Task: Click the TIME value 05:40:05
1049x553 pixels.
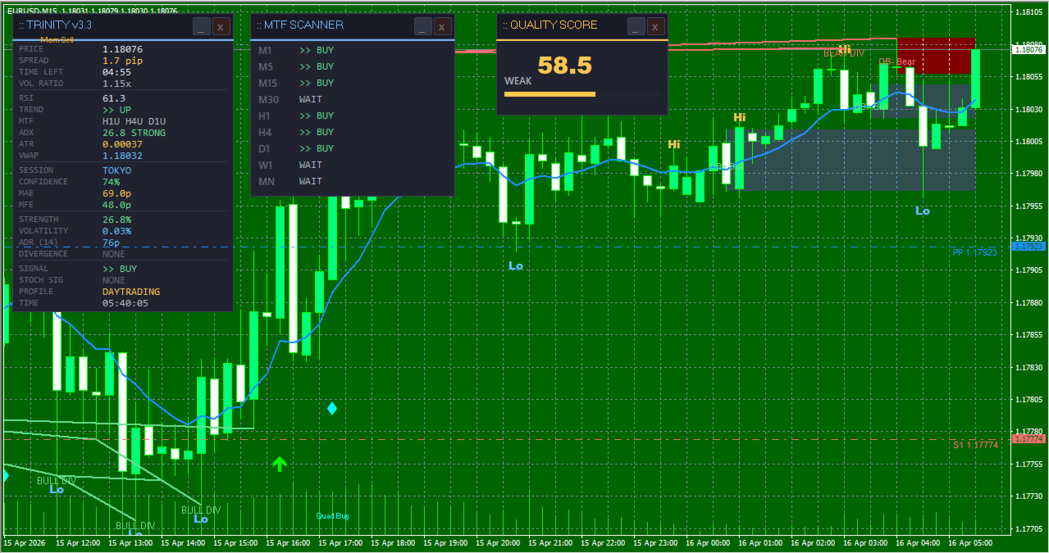Action: 125,303
